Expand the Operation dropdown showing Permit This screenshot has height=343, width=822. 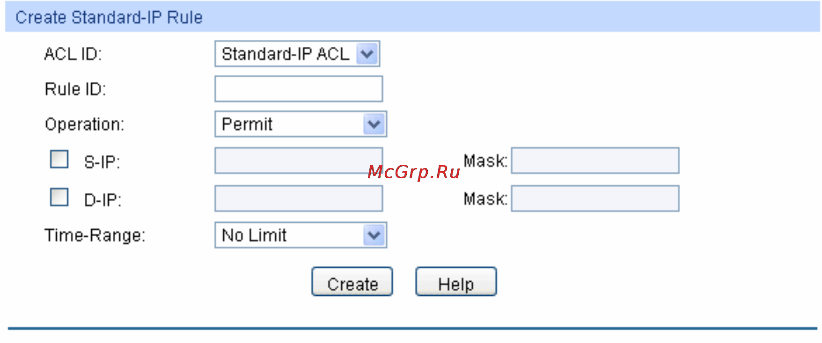301,124
